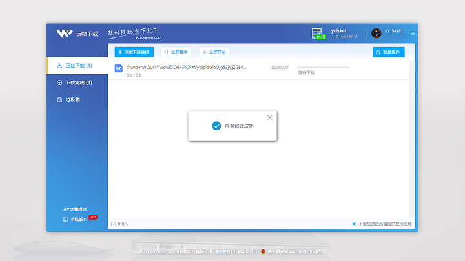Select the thunder:// download task name
The image size is (465, 261).
coord(186,67)
